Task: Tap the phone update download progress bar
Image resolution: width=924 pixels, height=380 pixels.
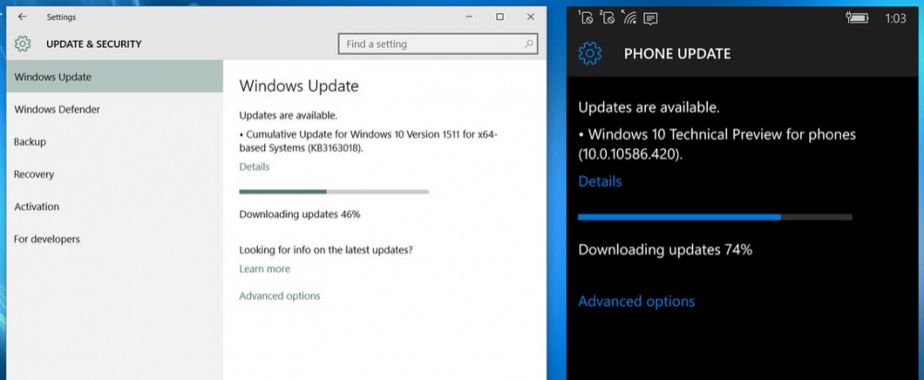Action: 715,217
